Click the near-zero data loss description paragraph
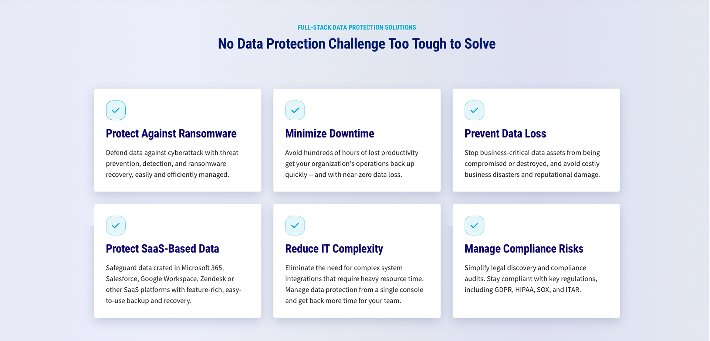 [x=352, y=163]
